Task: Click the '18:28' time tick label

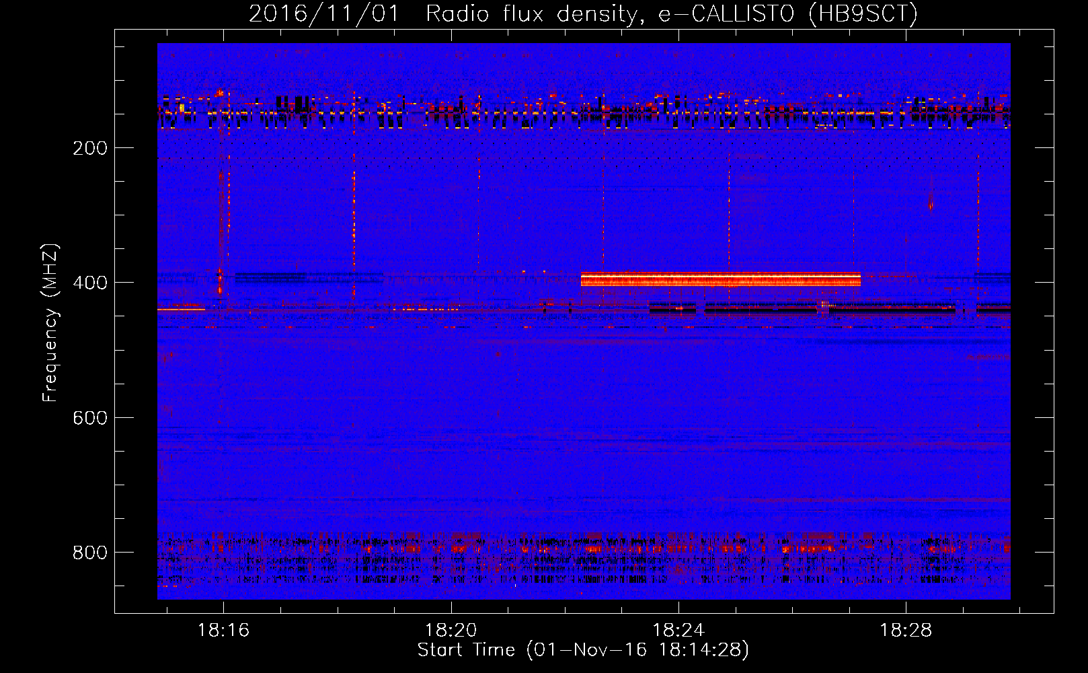Action: [906, 631]
